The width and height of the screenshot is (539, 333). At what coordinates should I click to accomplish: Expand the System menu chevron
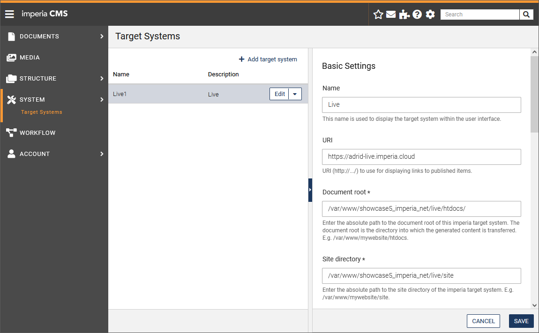click(x=102, y=100)
